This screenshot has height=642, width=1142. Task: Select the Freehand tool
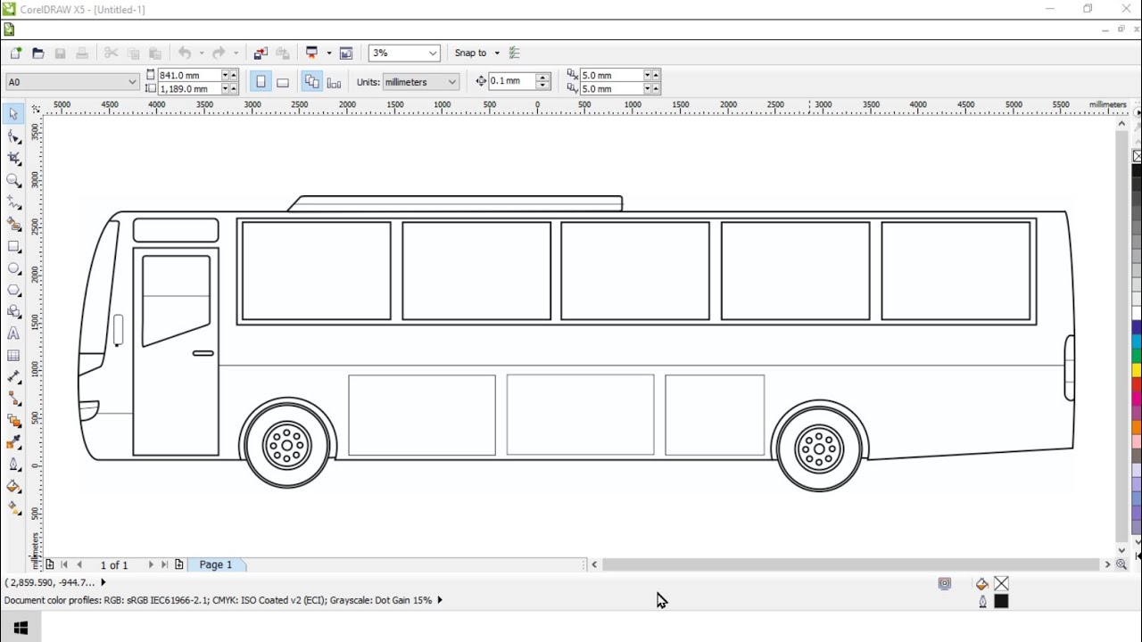(13, 202)
